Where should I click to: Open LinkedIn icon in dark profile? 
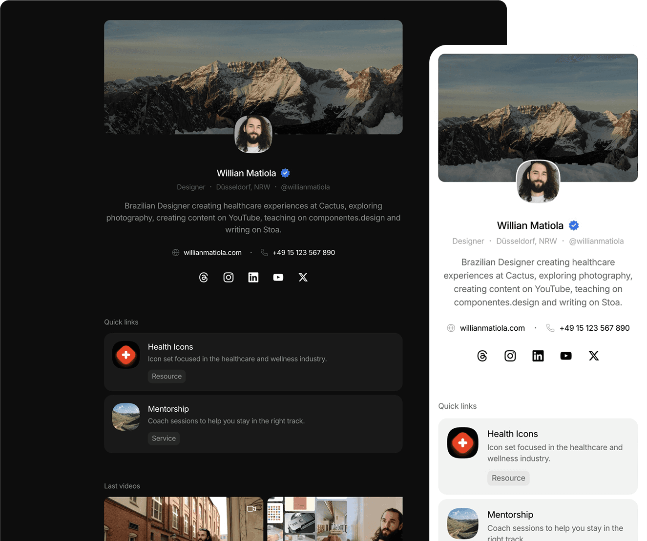253,278
